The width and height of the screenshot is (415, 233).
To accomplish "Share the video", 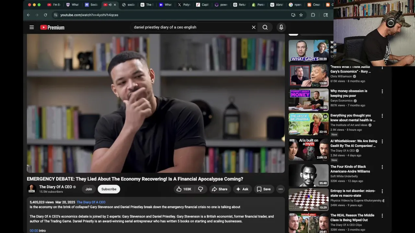I will (219, 189).
